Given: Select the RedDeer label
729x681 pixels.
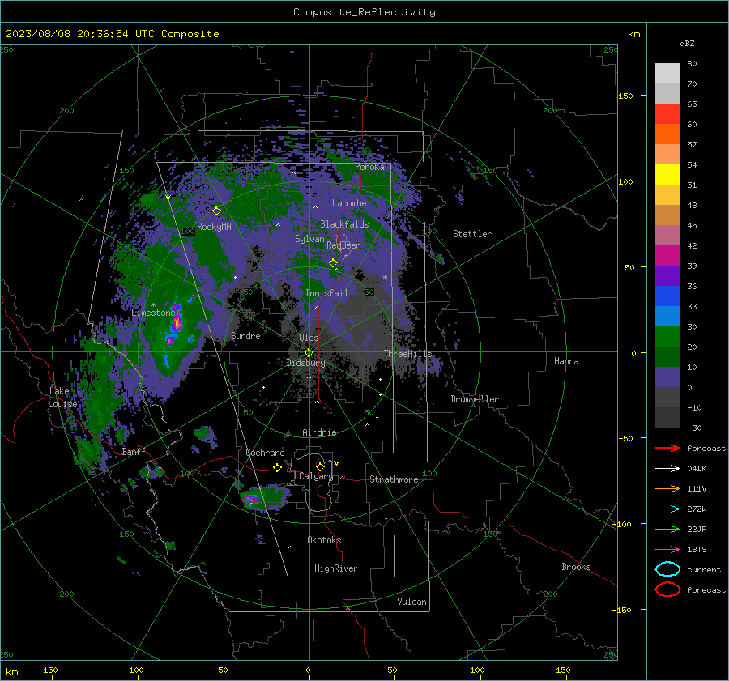Looking at the screenshot, I should 343,245.
